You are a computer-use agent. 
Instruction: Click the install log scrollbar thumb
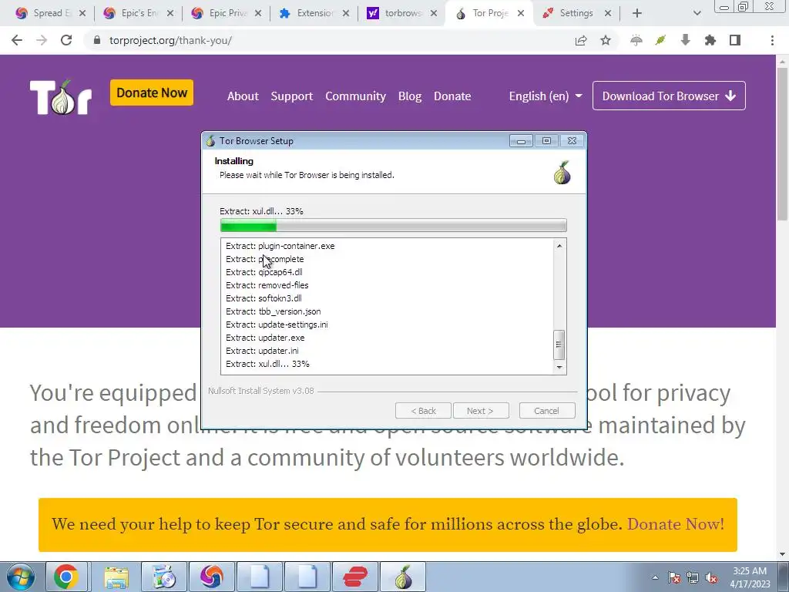[559, 345]
